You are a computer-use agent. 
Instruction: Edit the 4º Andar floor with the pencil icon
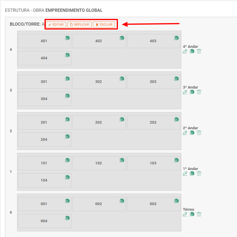[185, 51]
